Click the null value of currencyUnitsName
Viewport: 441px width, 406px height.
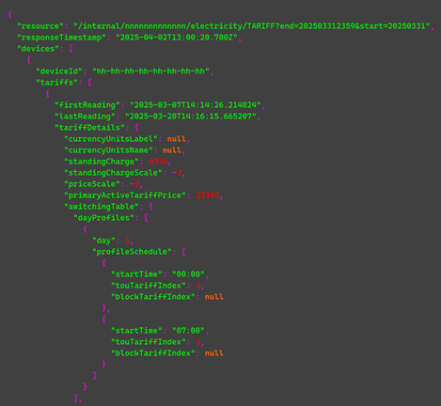click(x=172, y=150)
